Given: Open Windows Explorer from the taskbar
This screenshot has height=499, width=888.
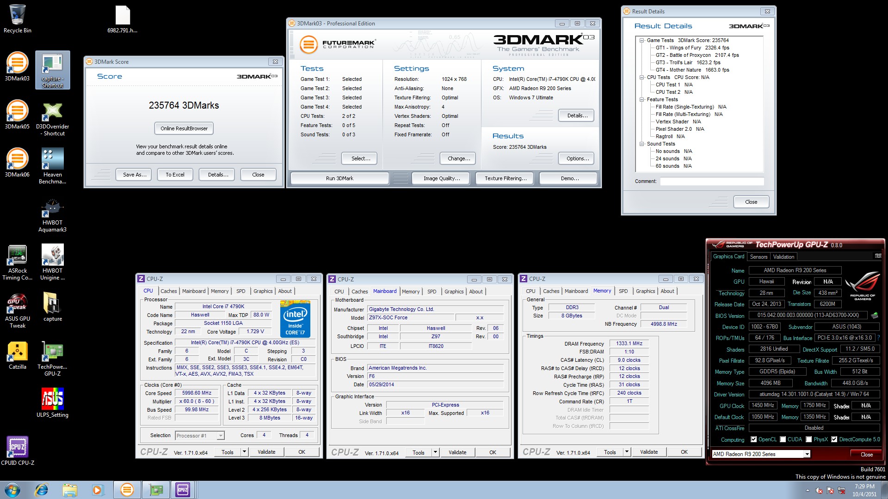Looking at the screenshot, I should tap(69, 490).
